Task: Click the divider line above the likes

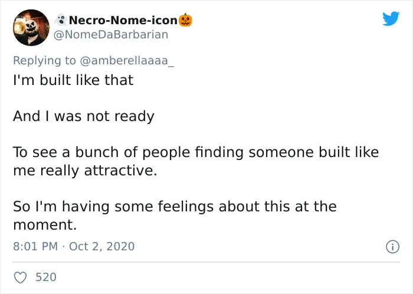Action: tap(206, 262)
